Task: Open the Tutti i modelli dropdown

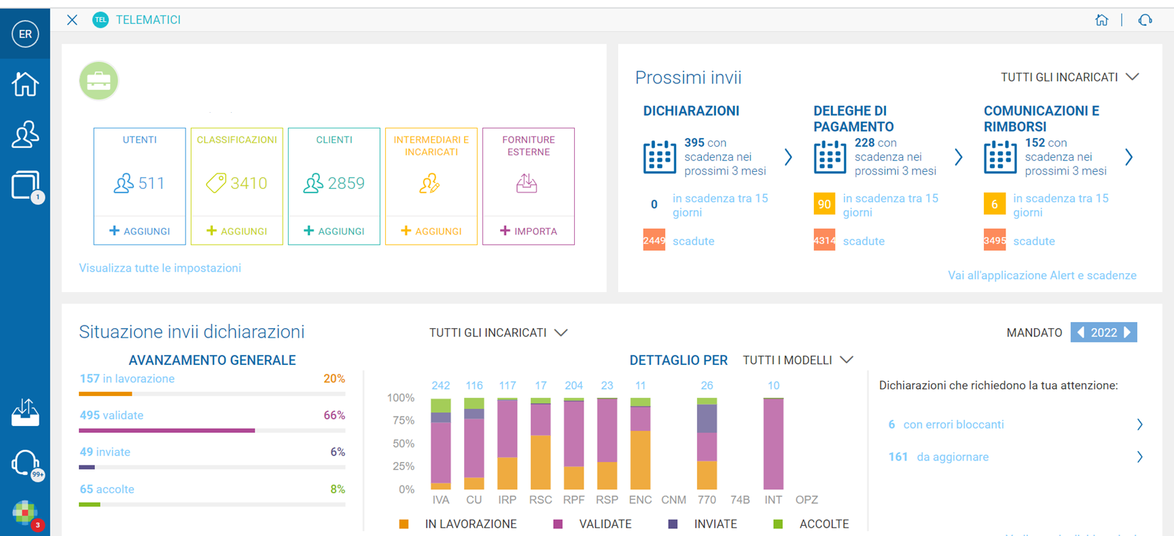Action: click(x=798, y=360)
